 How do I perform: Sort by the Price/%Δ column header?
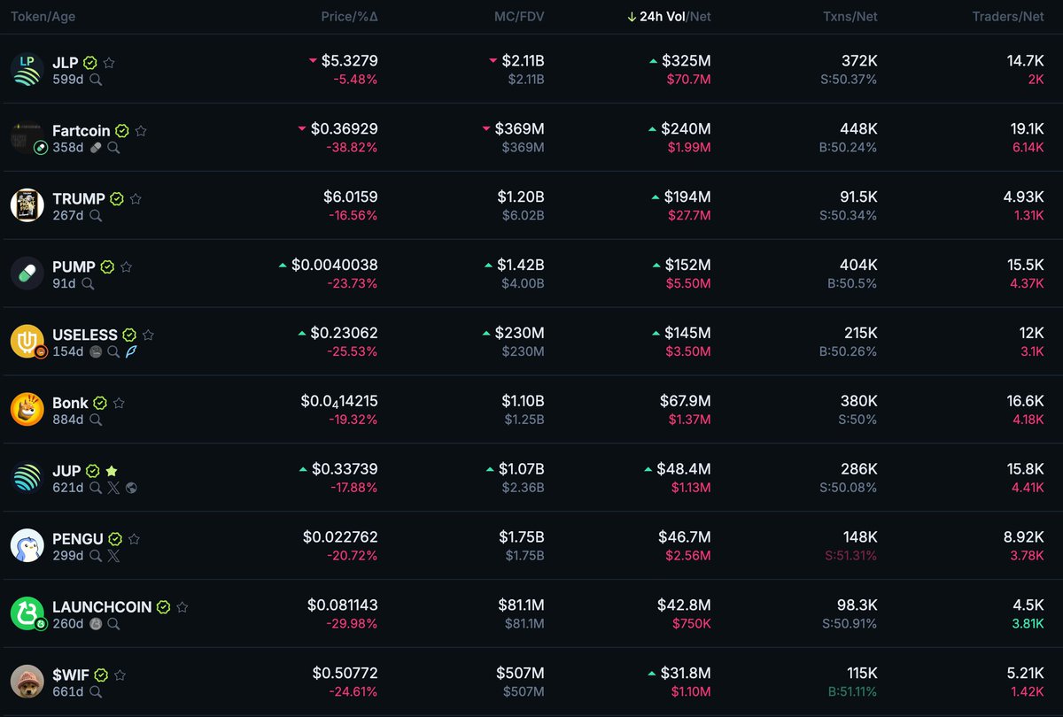click(x=349, y=17)
